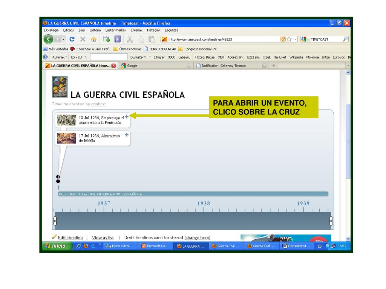The height and width of the screenshot is (289, 386).
Task: Click the right handle of the timeline range slider
Action: [331, 221]
